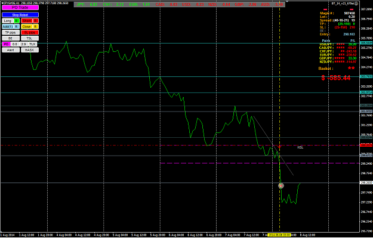Click the current price label on axis
The height and width of the screenshot is (238, 373).
point(366,183)
